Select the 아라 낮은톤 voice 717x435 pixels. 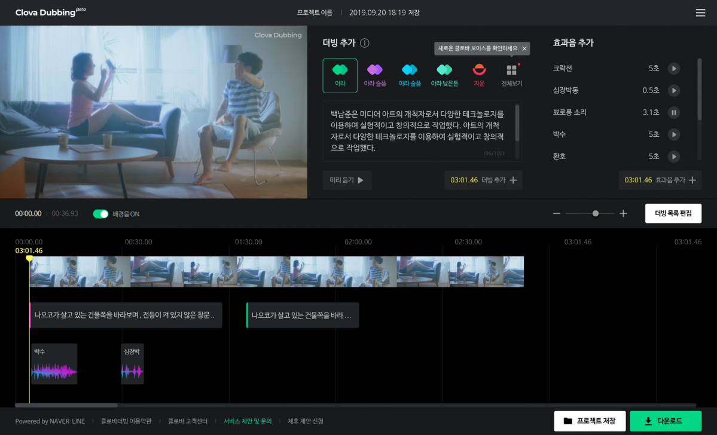(444, 75)
